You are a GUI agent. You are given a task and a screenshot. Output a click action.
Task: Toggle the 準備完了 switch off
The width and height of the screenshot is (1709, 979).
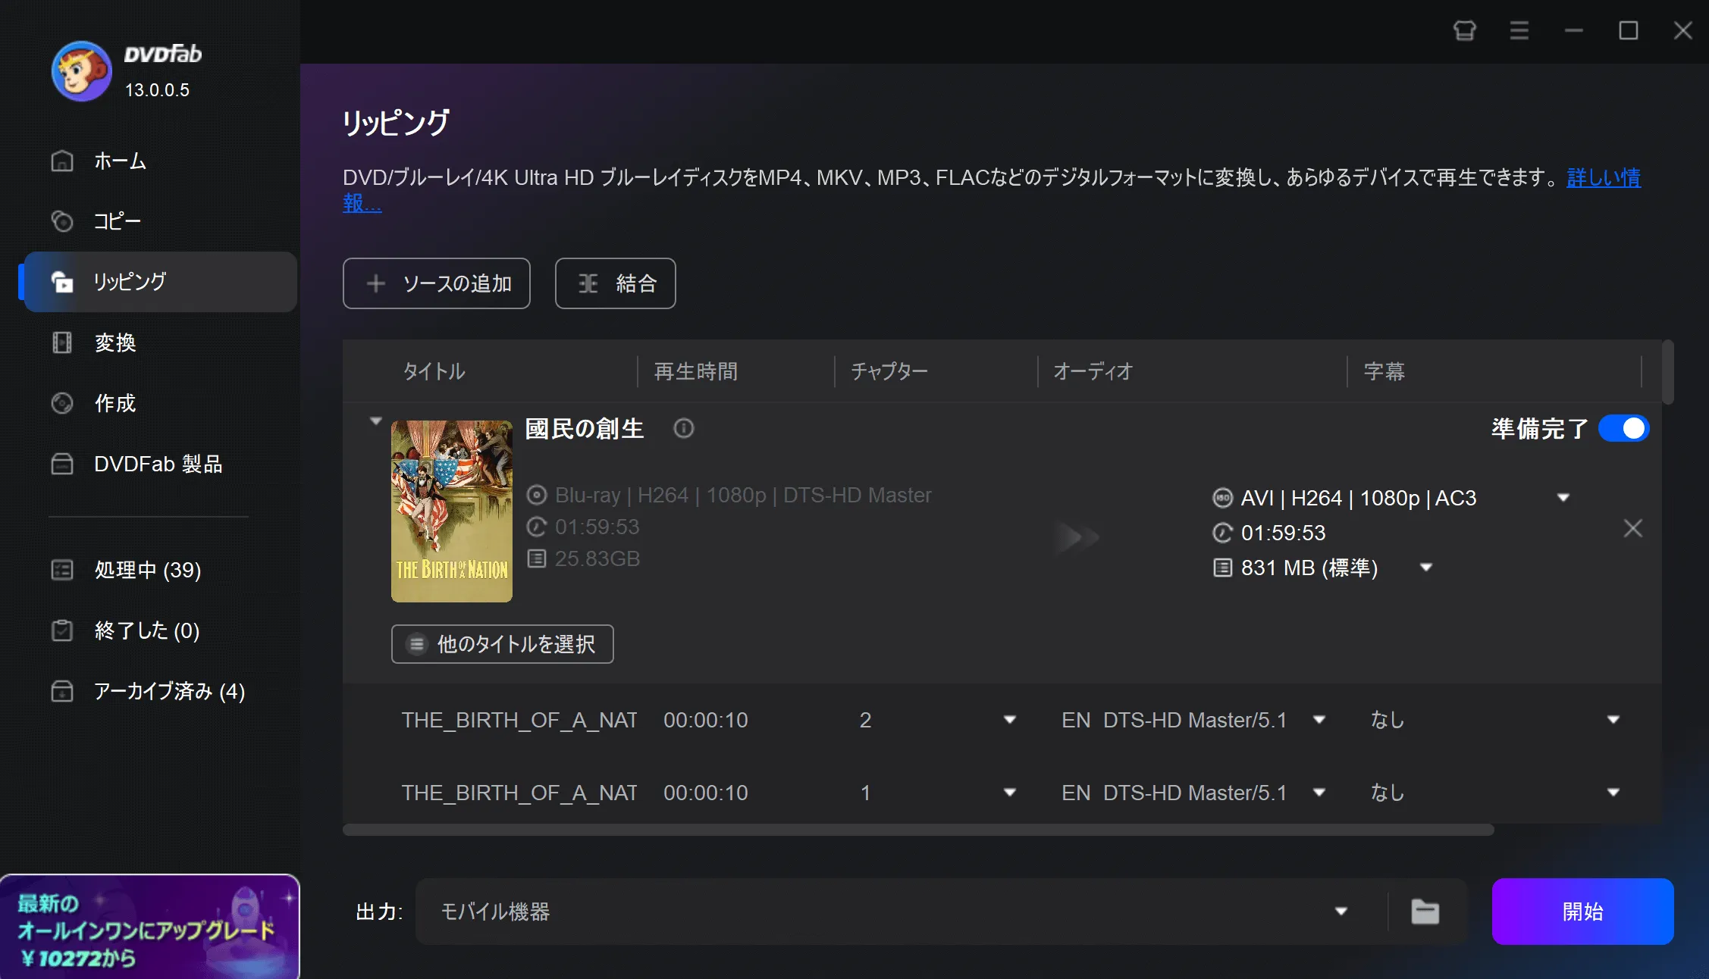pos(1623,429)
